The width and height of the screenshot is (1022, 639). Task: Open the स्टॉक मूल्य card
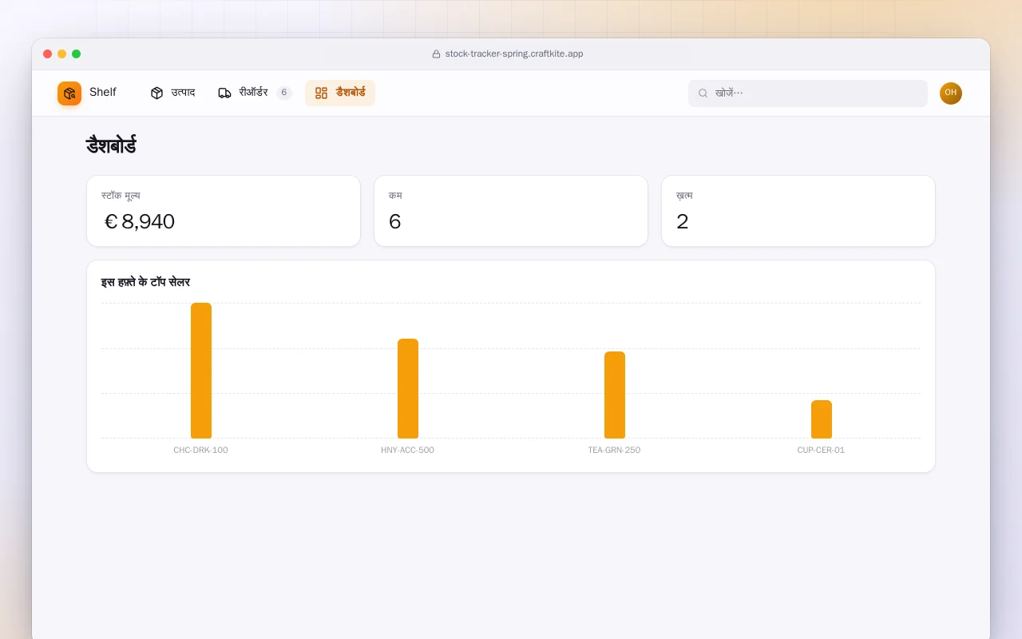click(224, 211)
